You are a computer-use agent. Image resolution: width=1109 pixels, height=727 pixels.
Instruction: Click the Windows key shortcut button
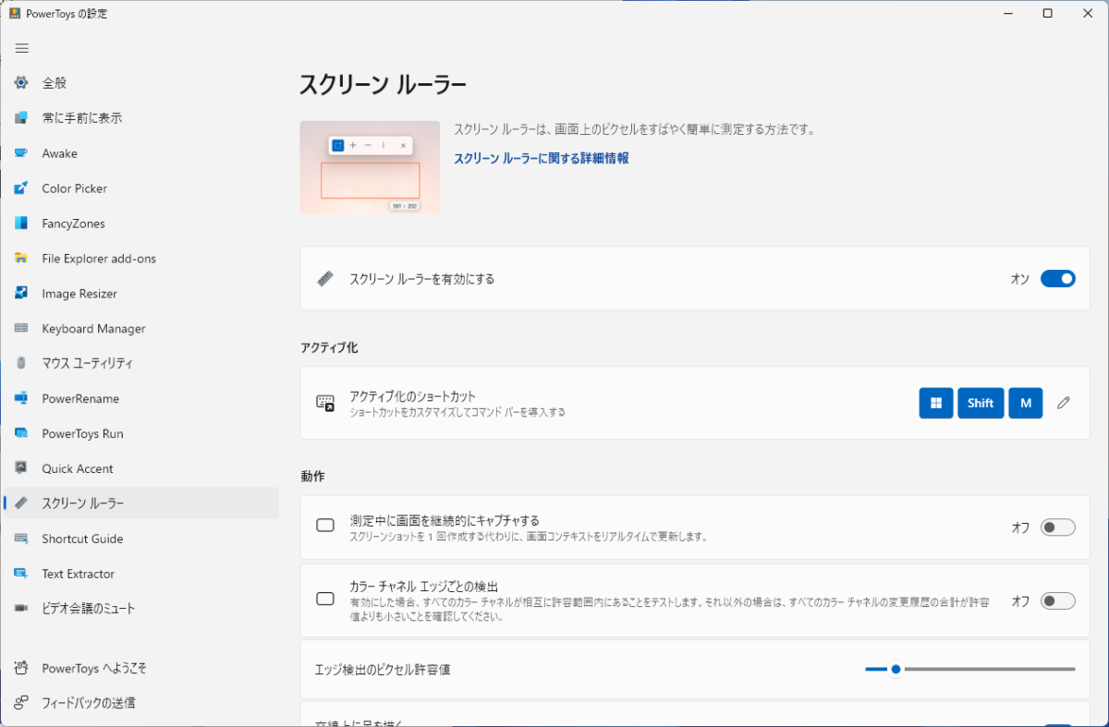pos(936,403)
